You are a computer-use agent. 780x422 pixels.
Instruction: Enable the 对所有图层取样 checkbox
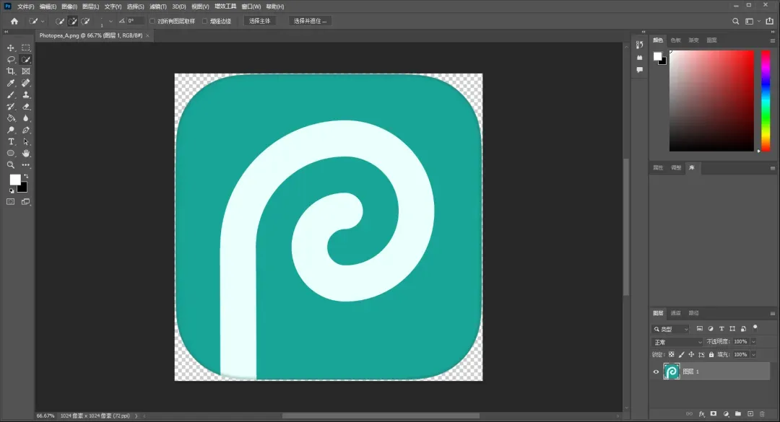(x=152, y=21)
